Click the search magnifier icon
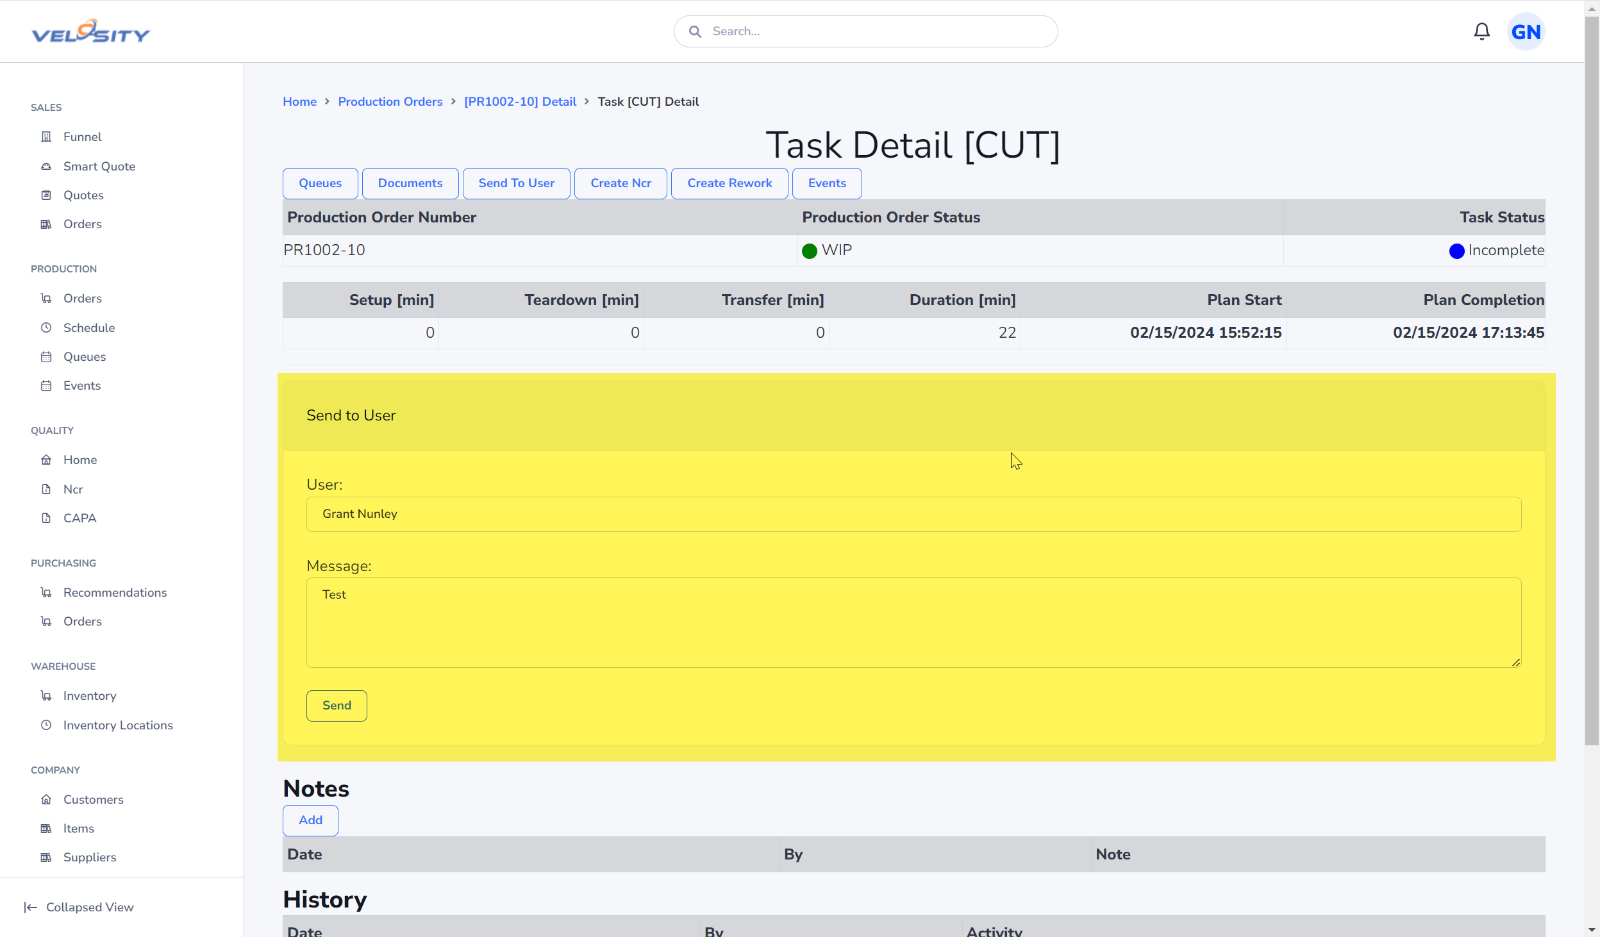 (x=695, y=31)
